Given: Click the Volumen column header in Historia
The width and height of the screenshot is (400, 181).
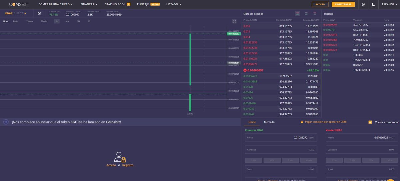Looking at the screenshot, I should (358, 20).
